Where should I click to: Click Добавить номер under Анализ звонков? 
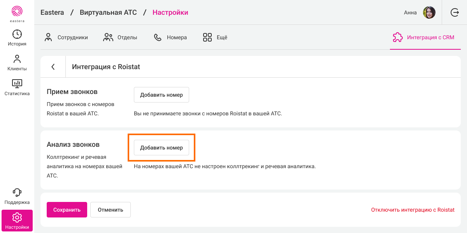(x=161, y=148)
